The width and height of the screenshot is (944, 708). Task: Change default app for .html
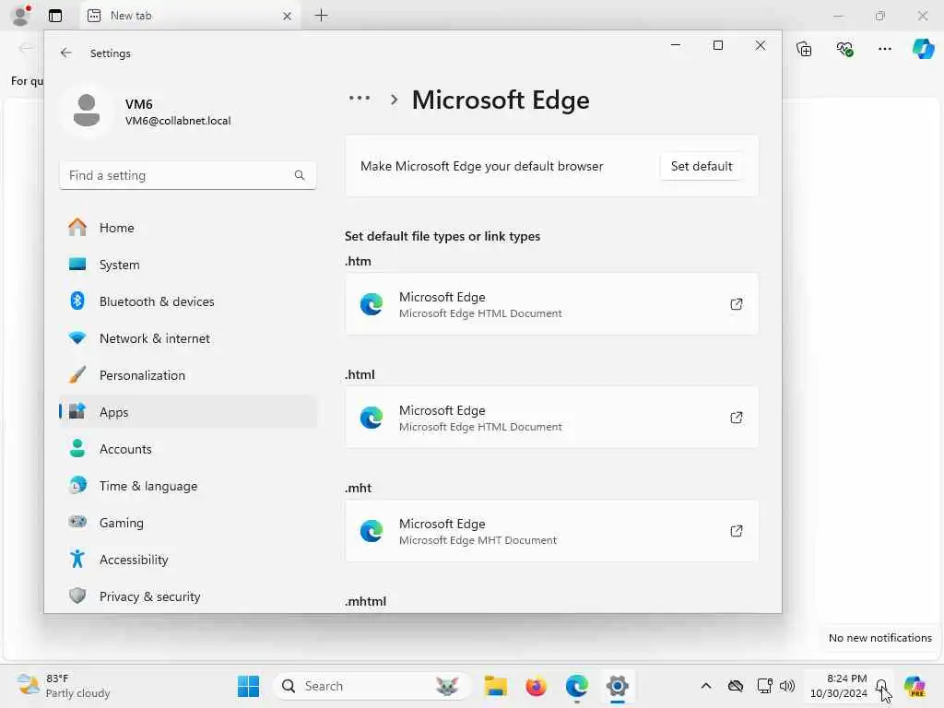click(551, 418)
